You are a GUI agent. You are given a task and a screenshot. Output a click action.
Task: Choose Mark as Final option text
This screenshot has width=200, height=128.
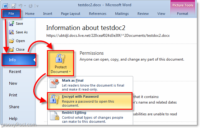[x=72, y=80]
